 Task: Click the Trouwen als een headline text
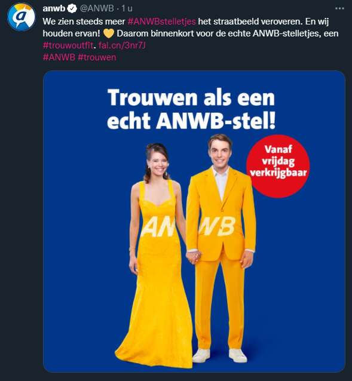[x=191, y=97]
